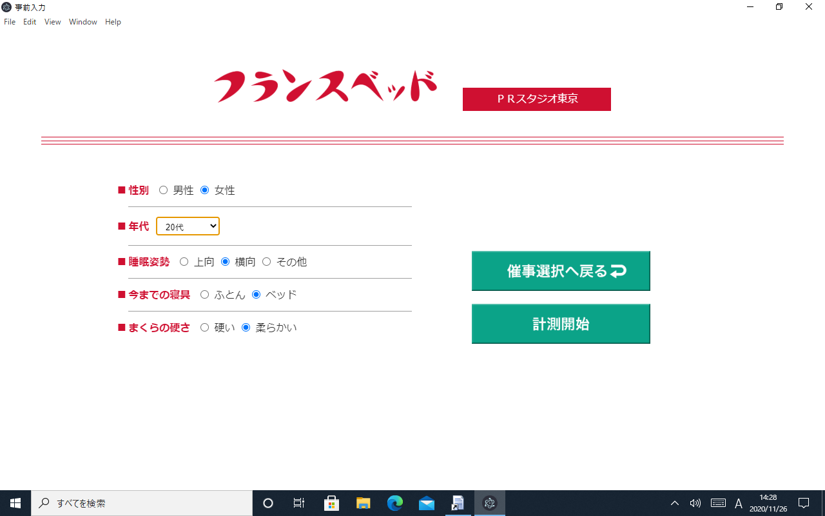This screenshot has height=516, width=825.
Task: Show hidden system tray icons
Action: click(x=675, y=503)
